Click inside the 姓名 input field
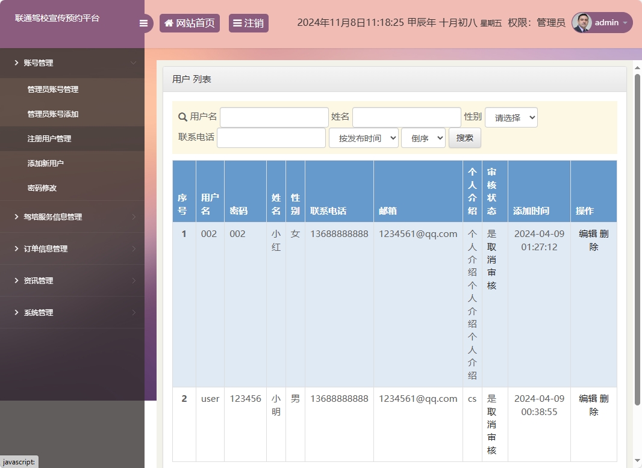The height and width of the screenshot is (468, 642). (x=407, y=117)
